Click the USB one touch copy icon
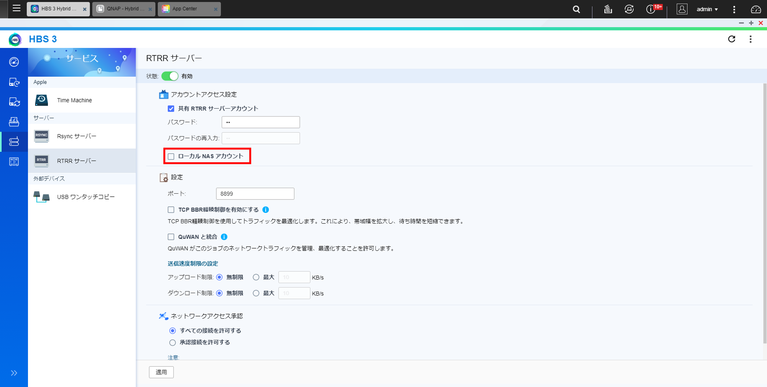 [41, 197]
